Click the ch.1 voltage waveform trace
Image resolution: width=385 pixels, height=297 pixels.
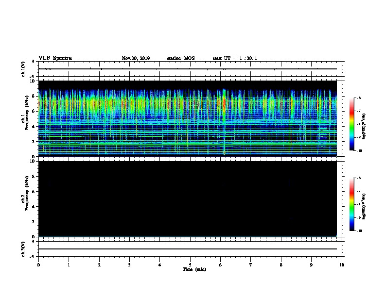point(188,69)
